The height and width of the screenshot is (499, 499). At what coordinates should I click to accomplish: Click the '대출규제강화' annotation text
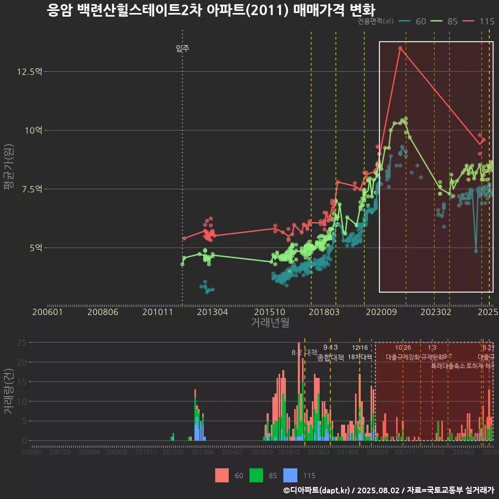[403, 357]
